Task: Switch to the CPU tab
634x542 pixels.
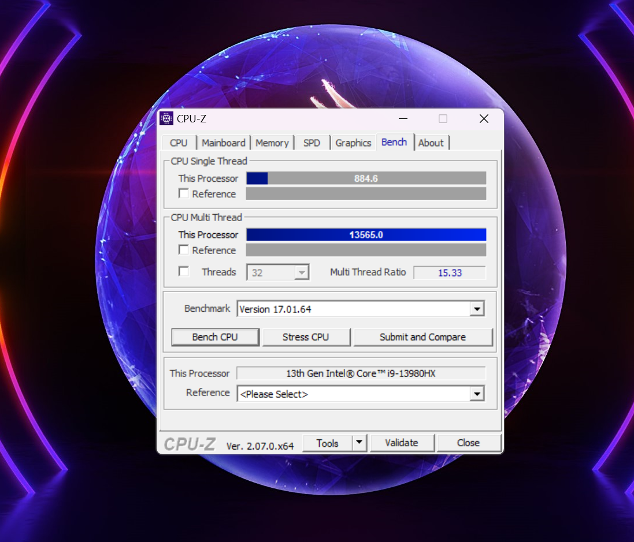Action: click(x=179, y=143)
